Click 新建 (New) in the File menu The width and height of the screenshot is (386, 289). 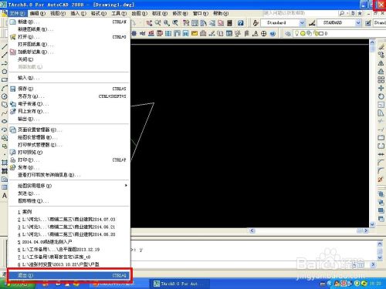pyautogui.click(x=69, y=22)
